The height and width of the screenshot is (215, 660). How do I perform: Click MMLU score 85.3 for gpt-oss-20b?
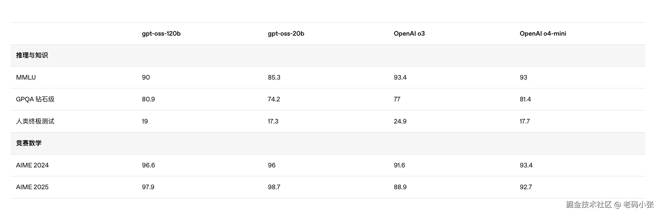(x=274, y=77)
